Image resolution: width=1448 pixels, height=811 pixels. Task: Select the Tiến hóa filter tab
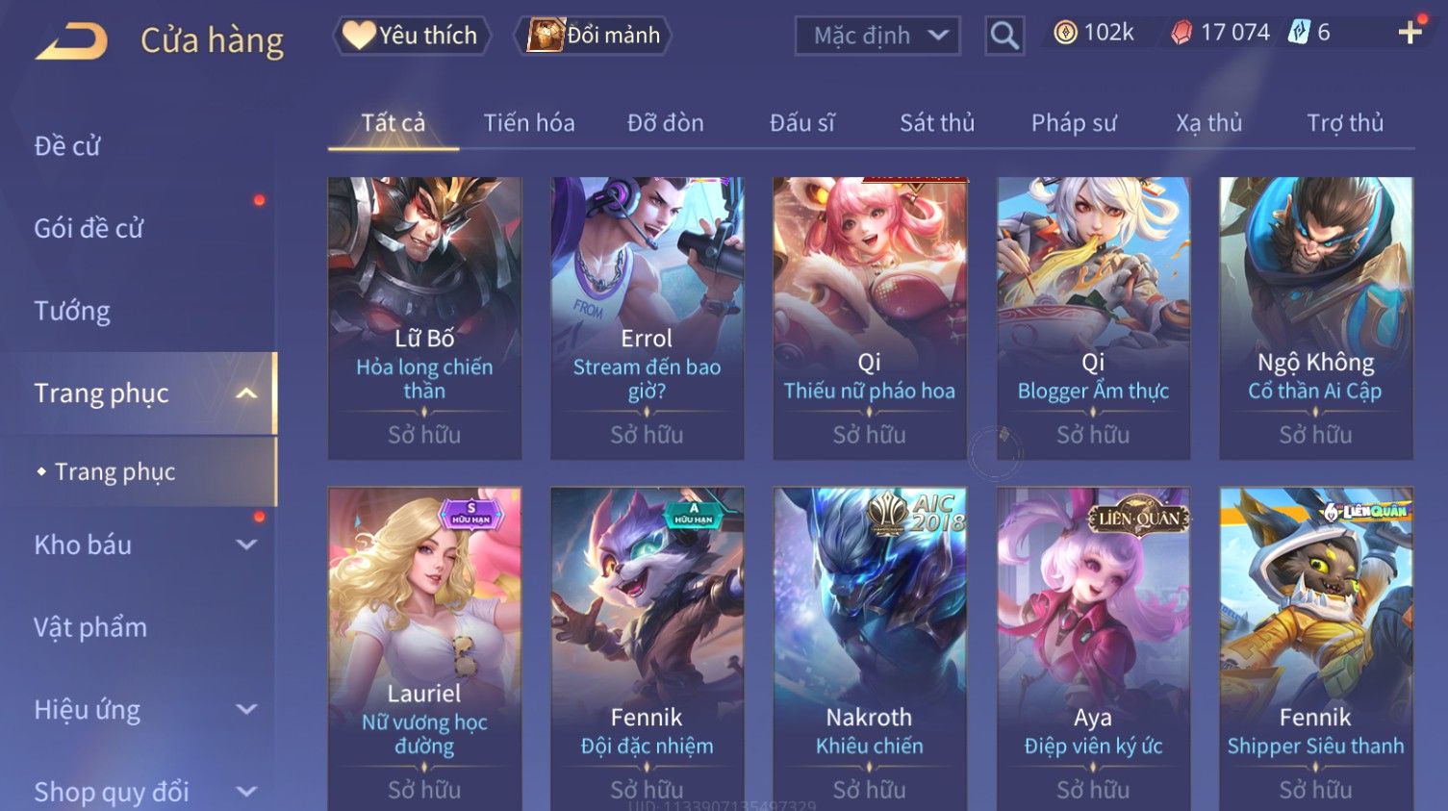point(529,123)
